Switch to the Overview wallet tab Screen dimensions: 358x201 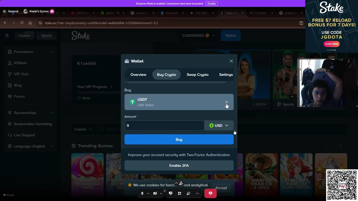(138, 75)
